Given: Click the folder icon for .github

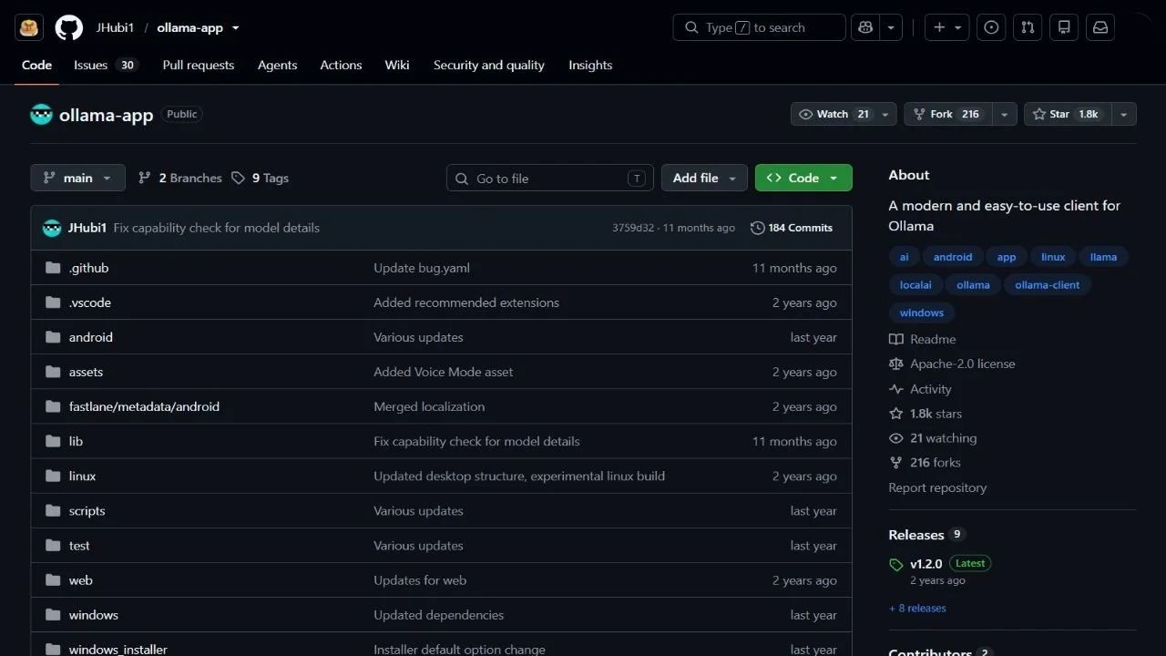Looking at the screenshot, I should pos(53,268).
